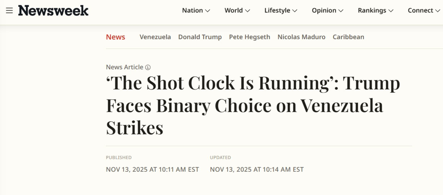Screen dimensions: 443x195
Task: Open the Nicolas Maduro topic link
Action: coord(301,37)
